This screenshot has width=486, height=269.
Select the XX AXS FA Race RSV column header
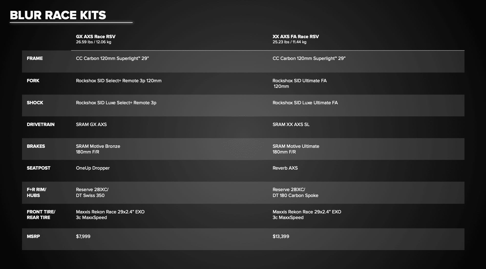[x=296, y=37]
